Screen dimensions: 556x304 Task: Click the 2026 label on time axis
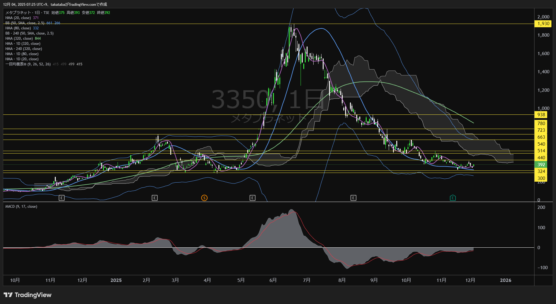[x=505, y=280]
